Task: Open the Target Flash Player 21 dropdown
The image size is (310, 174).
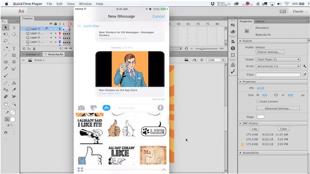Action: 278,59
